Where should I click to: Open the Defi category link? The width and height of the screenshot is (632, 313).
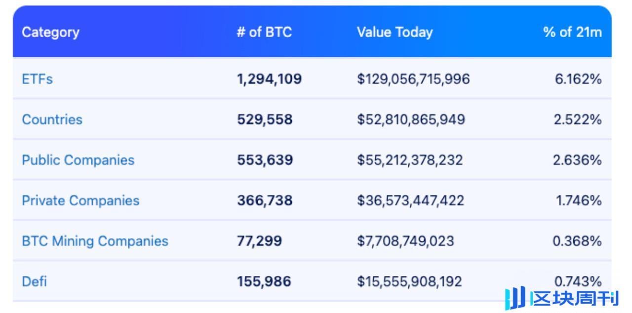click(x=34, y=281)
